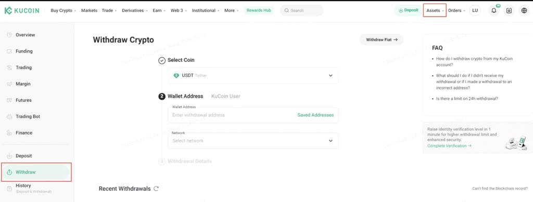Open the notifications bell icon

[x=493, y=10]
